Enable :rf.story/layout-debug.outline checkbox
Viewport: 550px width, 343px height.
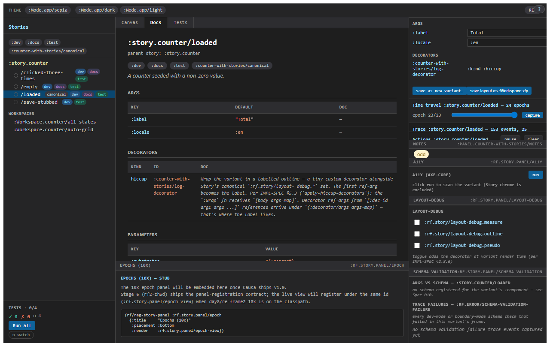click(417, 234)
